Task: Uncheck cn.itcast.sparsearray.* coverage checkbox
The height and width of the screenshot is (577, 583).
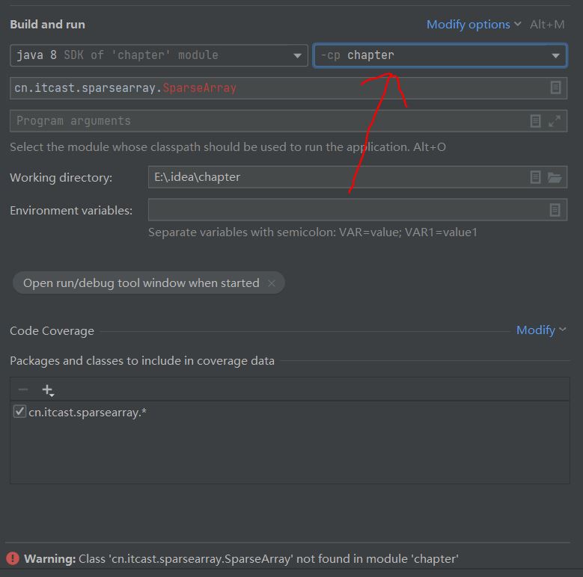Action: [19, 411]
